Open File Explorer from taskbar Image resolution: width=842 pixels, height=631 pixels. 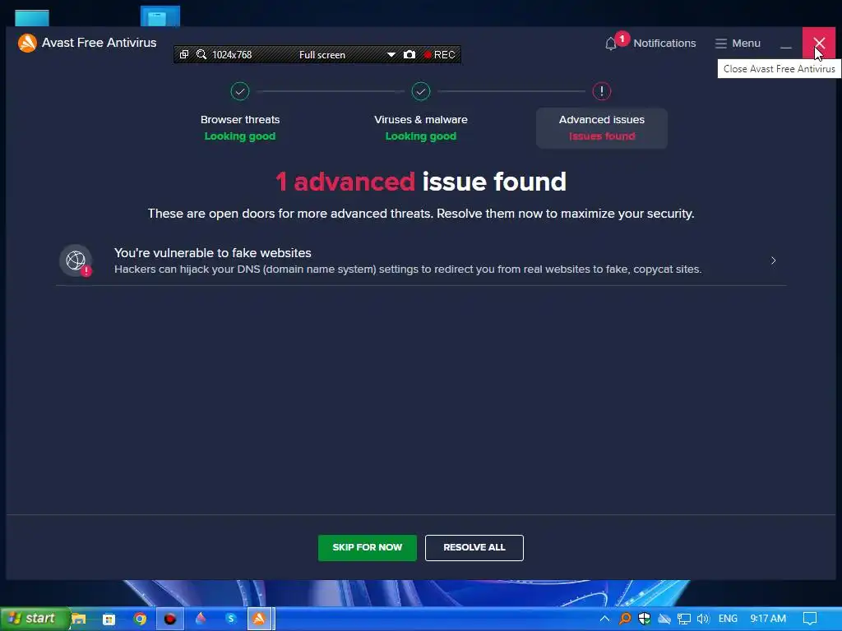point(78,619)
